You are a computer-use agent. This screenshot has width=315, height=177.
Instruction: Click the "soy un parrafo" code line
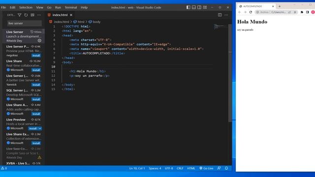90,76
